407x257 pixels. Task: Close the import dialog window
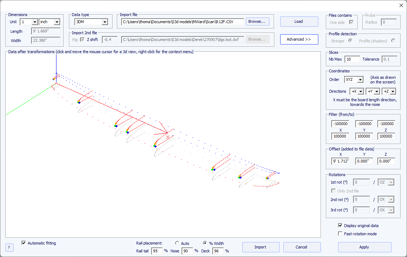[x=401, y=5]
